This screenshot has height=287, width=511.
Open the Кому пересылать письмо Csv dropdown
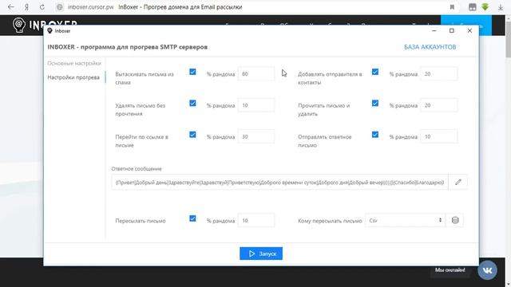point(405,220)
